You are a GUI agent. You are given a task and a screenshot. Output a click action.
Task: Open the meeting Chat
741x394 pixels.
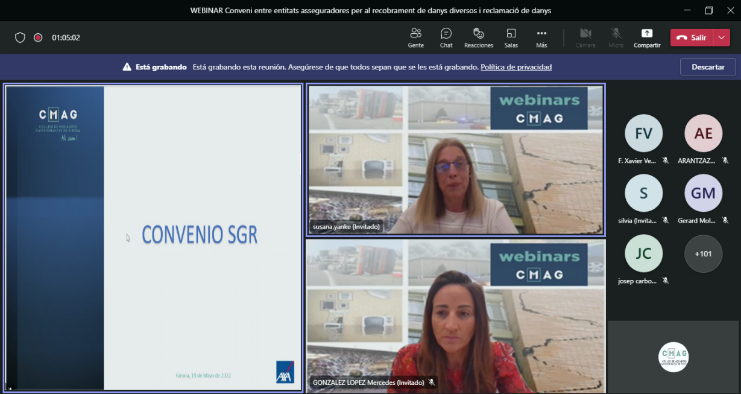pos(446,37)
